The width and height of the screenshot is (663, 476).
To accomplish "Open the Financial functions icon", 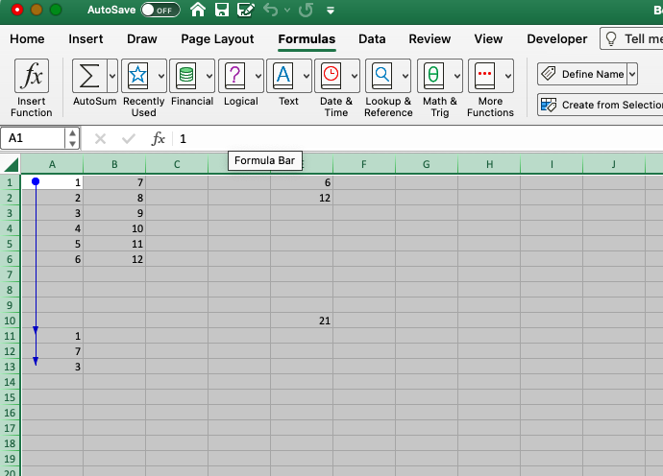I will click(x=186, y=76).
